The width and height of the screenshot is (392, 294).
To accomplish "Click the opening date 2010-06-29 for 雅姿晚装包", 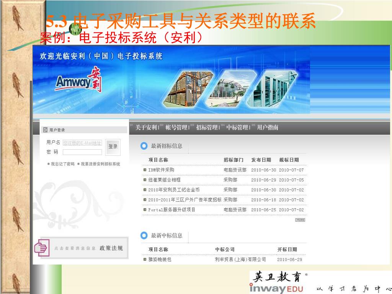I will click(289, 260).
